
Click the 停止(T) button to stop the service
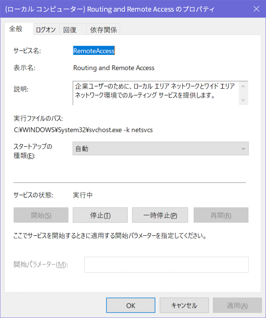coord(100,215)
